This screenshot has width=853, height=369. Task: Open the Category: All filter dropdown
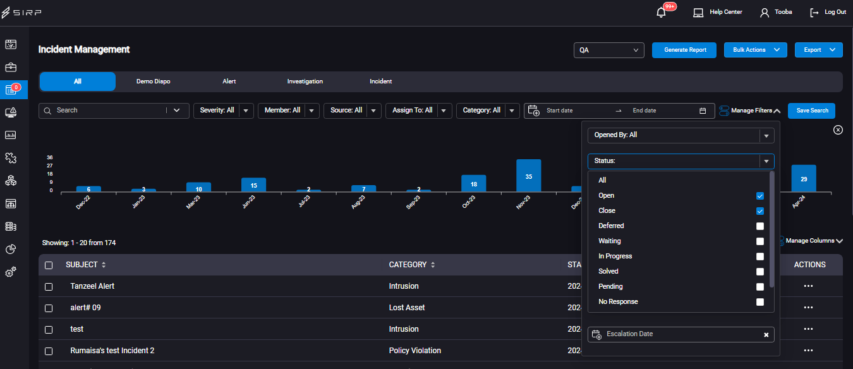pyautogui.click(x=488, y=111)
